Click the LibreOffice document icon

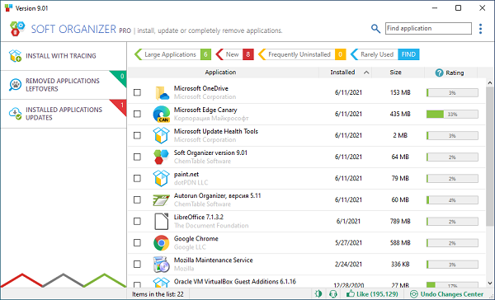[162, 221]
